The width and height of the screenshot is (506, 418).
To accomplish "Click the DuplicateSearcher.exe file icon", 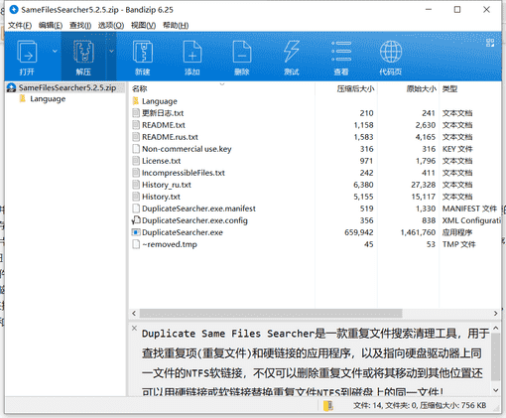I will pos(136,232).
